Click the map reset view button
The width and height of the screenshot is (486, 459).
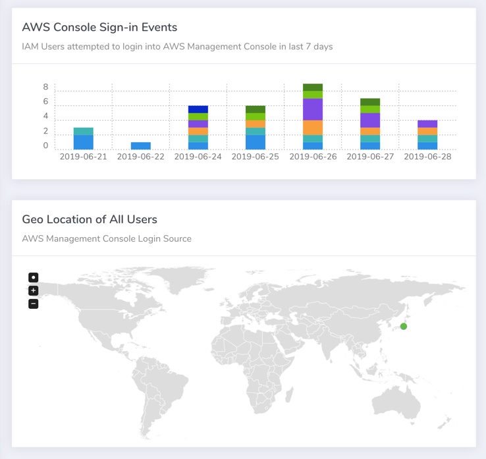point(33,277)
